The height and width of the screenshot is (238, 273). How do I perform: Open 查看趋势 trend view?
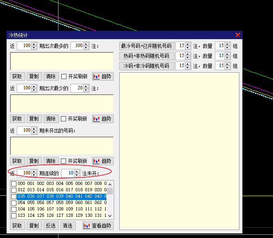click(x=98, y=226)
